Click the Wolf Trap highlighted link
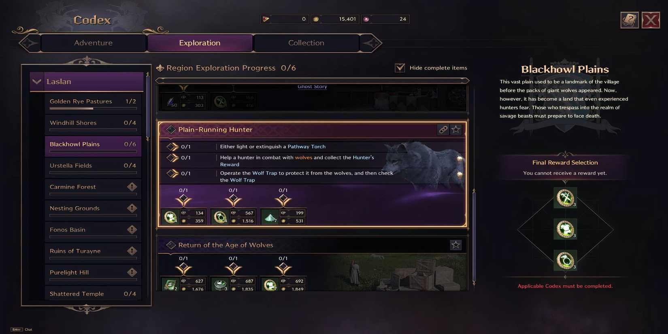Screen dimensions: 668x334 tap(265, 173)
